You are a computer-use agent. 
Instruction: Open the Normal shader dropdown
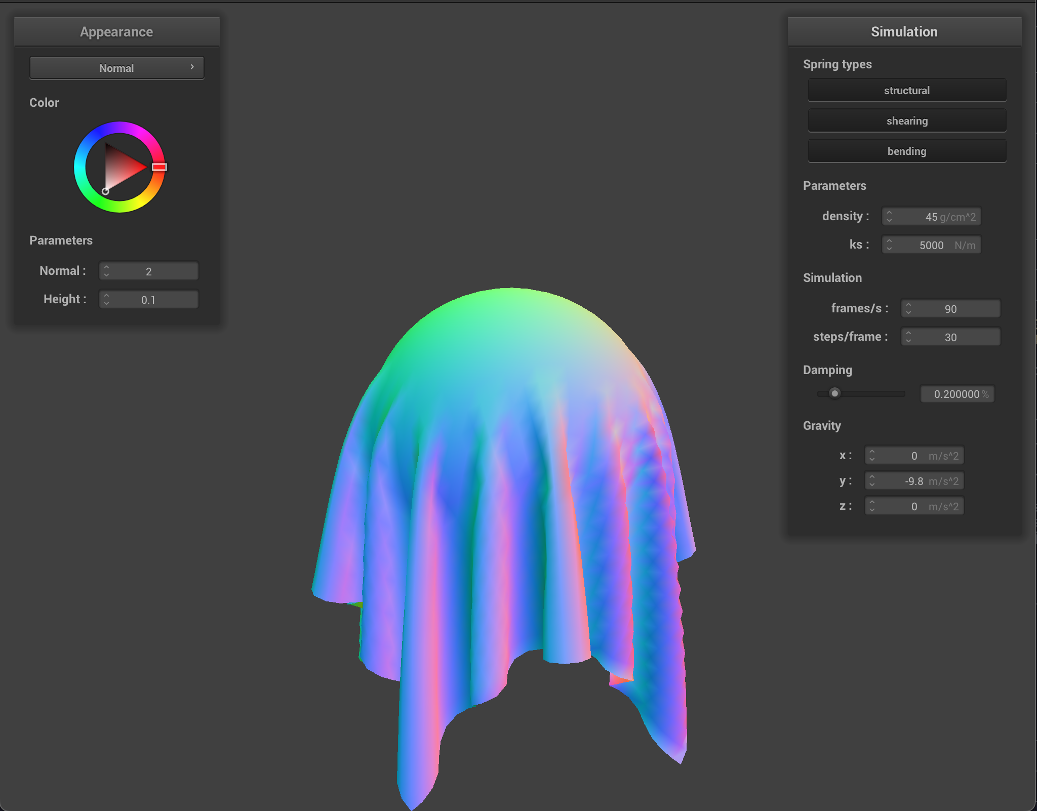coord(117,68)
